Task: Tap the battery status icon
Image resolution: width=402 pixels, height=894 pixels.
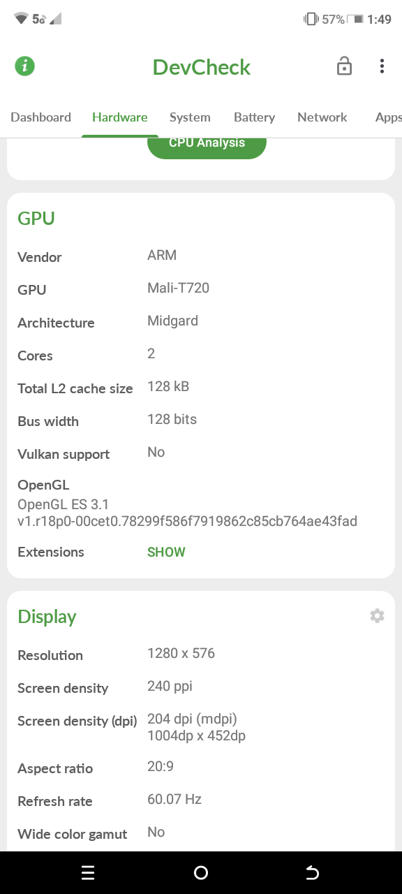Action: 355,20
